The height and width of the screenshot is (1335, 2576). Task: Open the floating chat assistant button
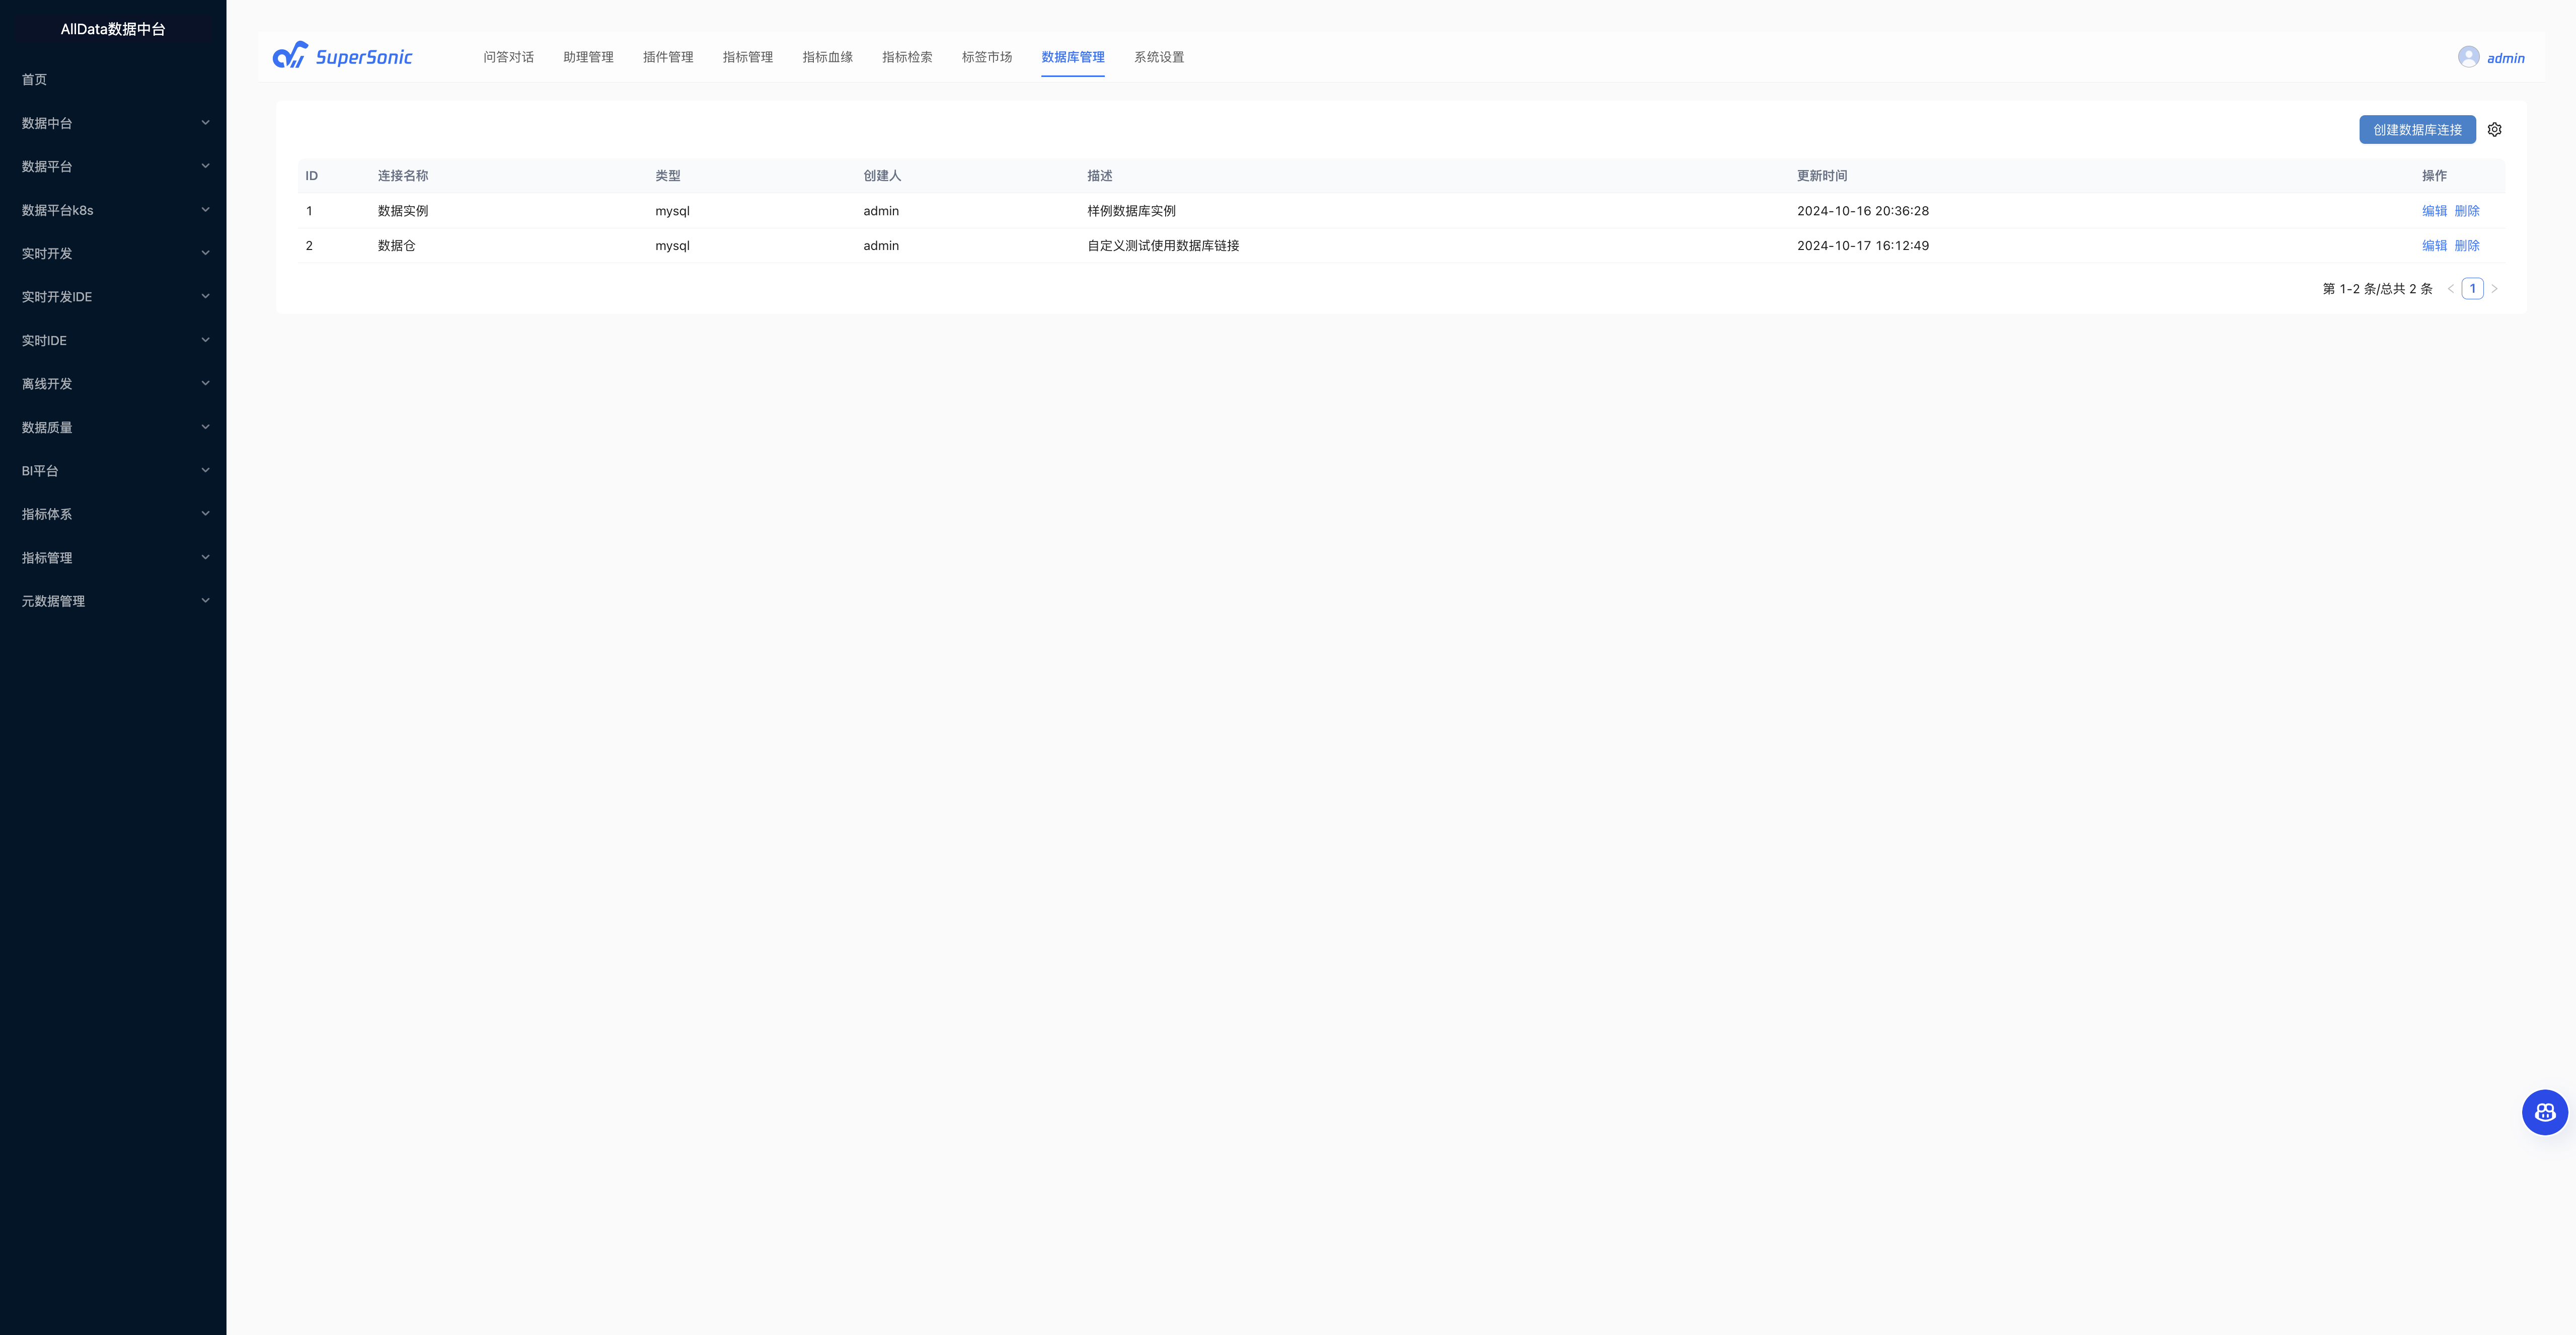coord(2544,1112)
